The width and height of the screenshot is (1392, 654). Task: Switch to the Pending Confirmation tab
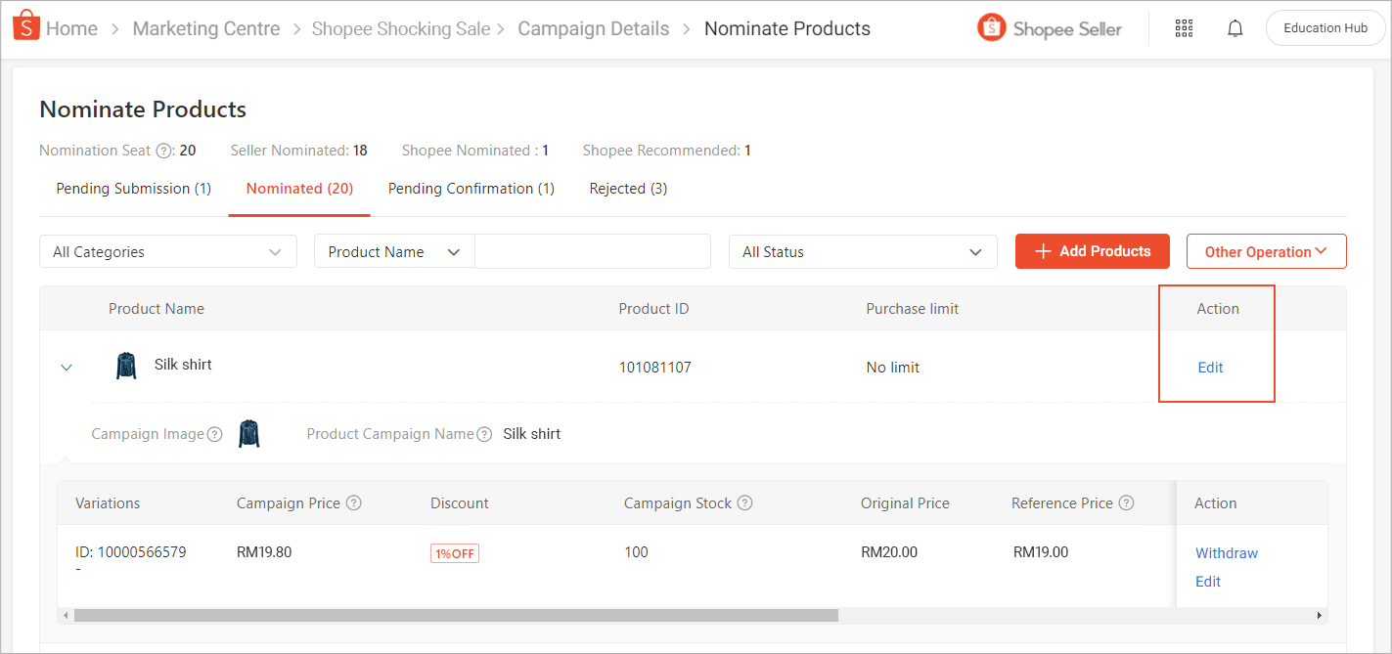tap(471, 188)
